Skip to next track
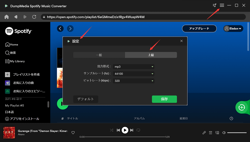Image resolution: width=250 pixels, height=142 pixels. click(x=132, y=130)
